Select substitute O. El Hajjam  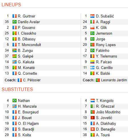point(28,123)
